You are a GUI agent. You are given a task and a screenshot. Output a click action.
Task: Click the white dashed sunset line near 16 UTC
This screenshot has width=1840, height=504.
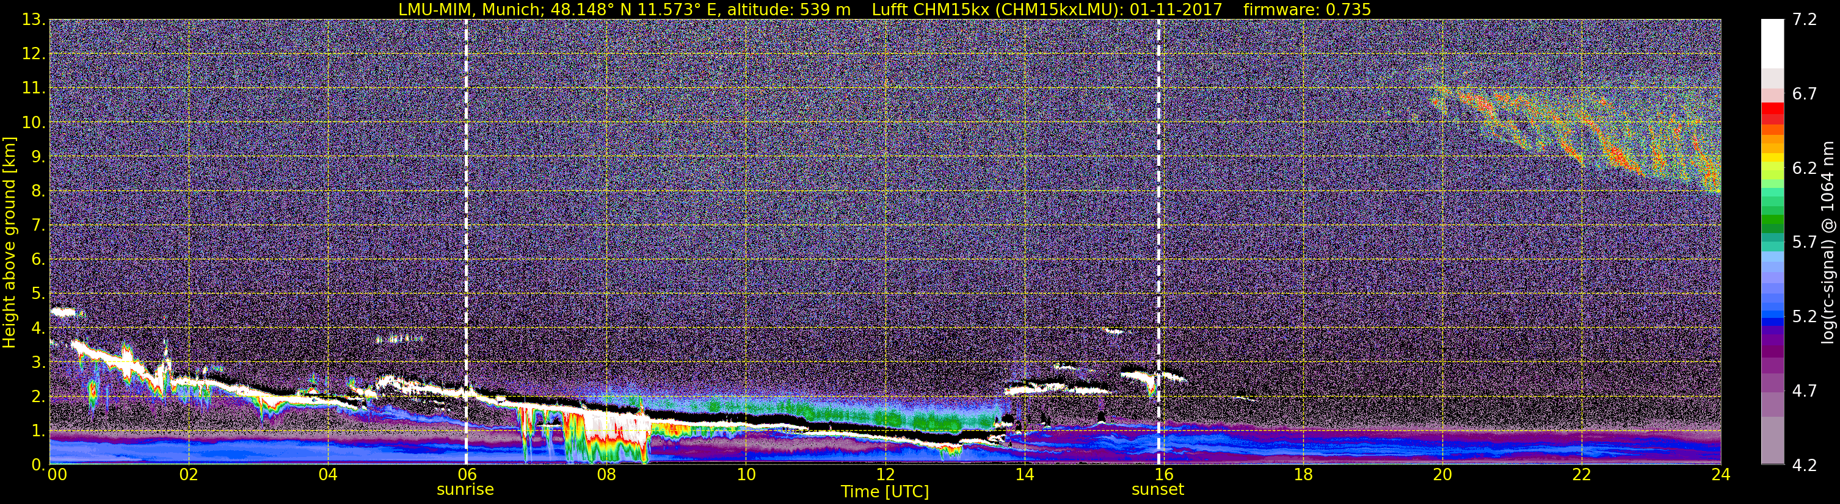[x=1158, y=242]
